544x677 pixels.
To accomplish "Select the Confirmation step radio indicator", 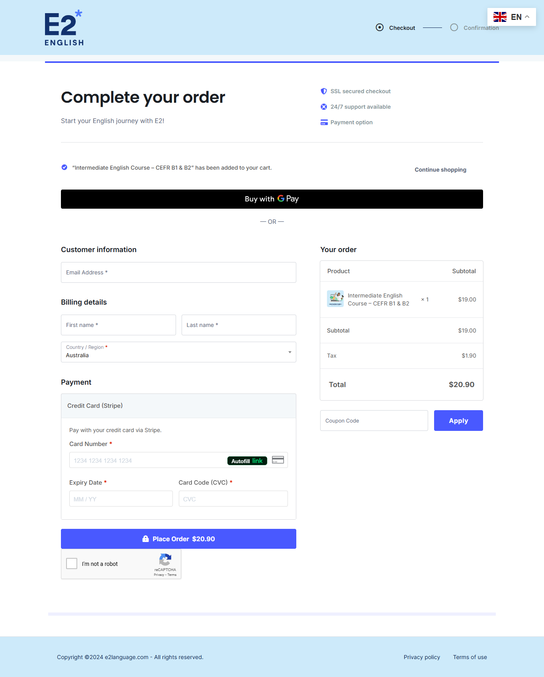I will (x=454, y=27).
